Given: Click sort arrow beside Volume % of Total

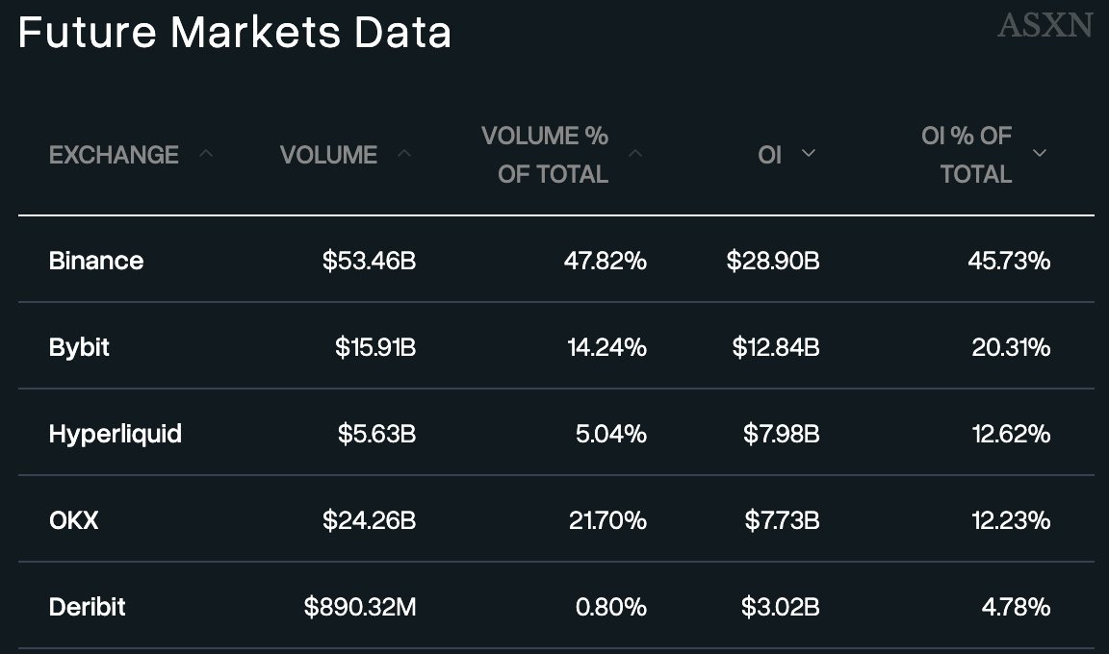Looking at the screenshot, I should pyautogui.click(x=635, y=154).
